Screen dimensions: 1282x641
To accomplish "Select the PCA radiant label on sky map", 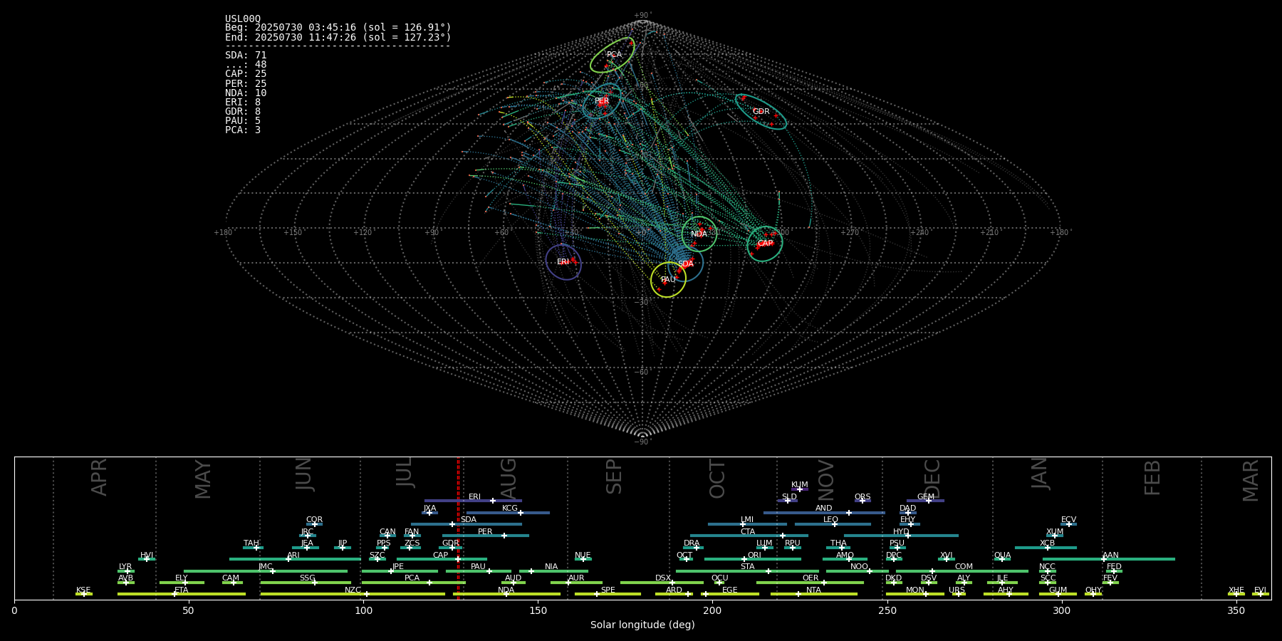I will tap(614, 55).
